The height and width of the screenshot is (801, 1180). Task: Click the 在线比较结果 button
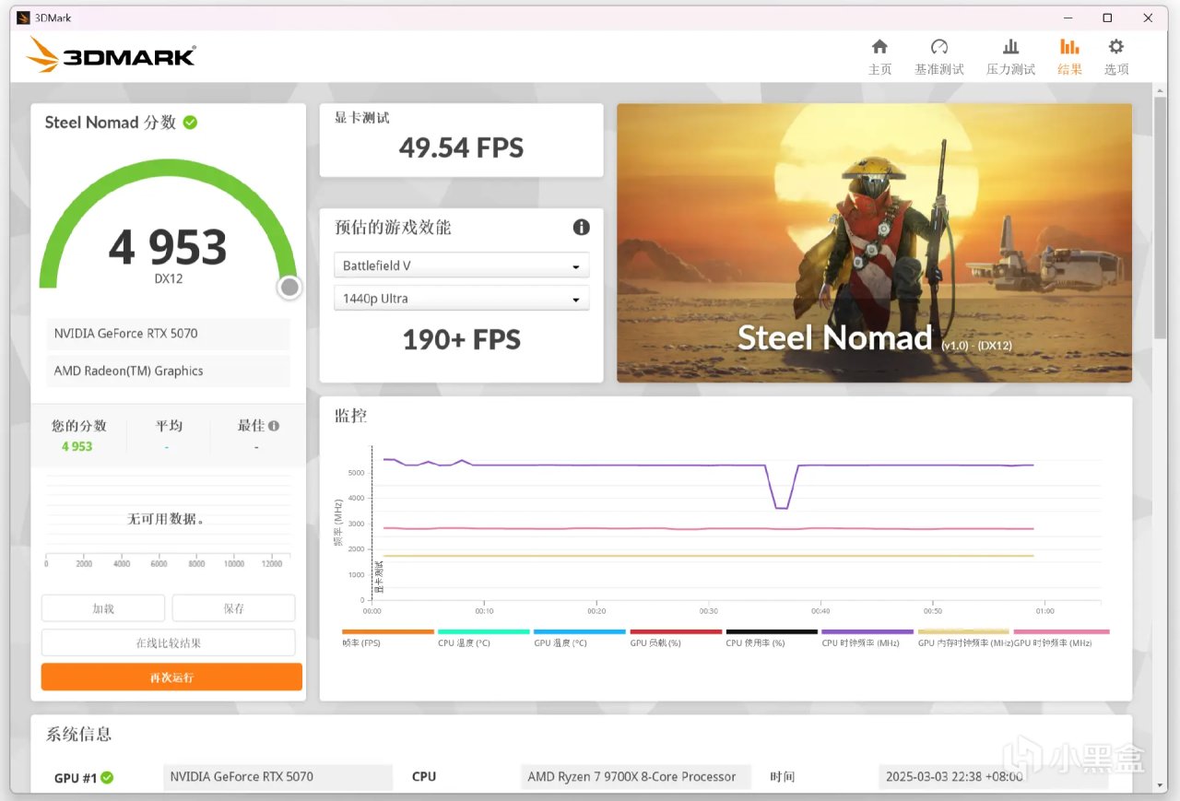[169, 642]
